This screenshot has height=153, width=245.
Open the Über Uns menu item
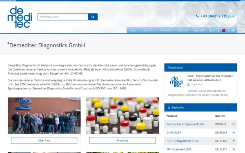149,31
